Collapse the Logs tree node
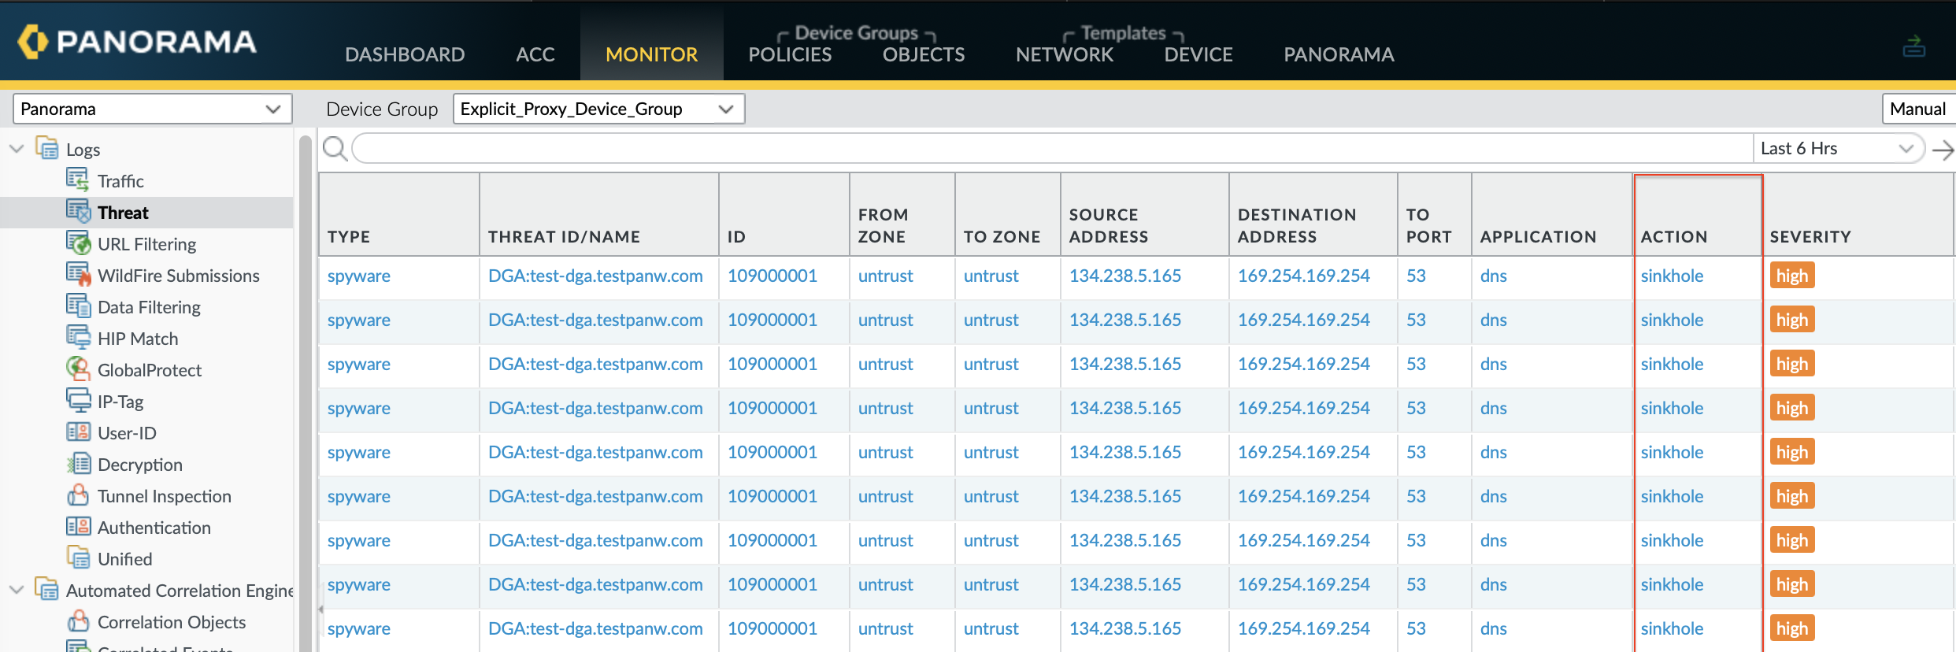 pyautogui.click(x=17, y=149)
